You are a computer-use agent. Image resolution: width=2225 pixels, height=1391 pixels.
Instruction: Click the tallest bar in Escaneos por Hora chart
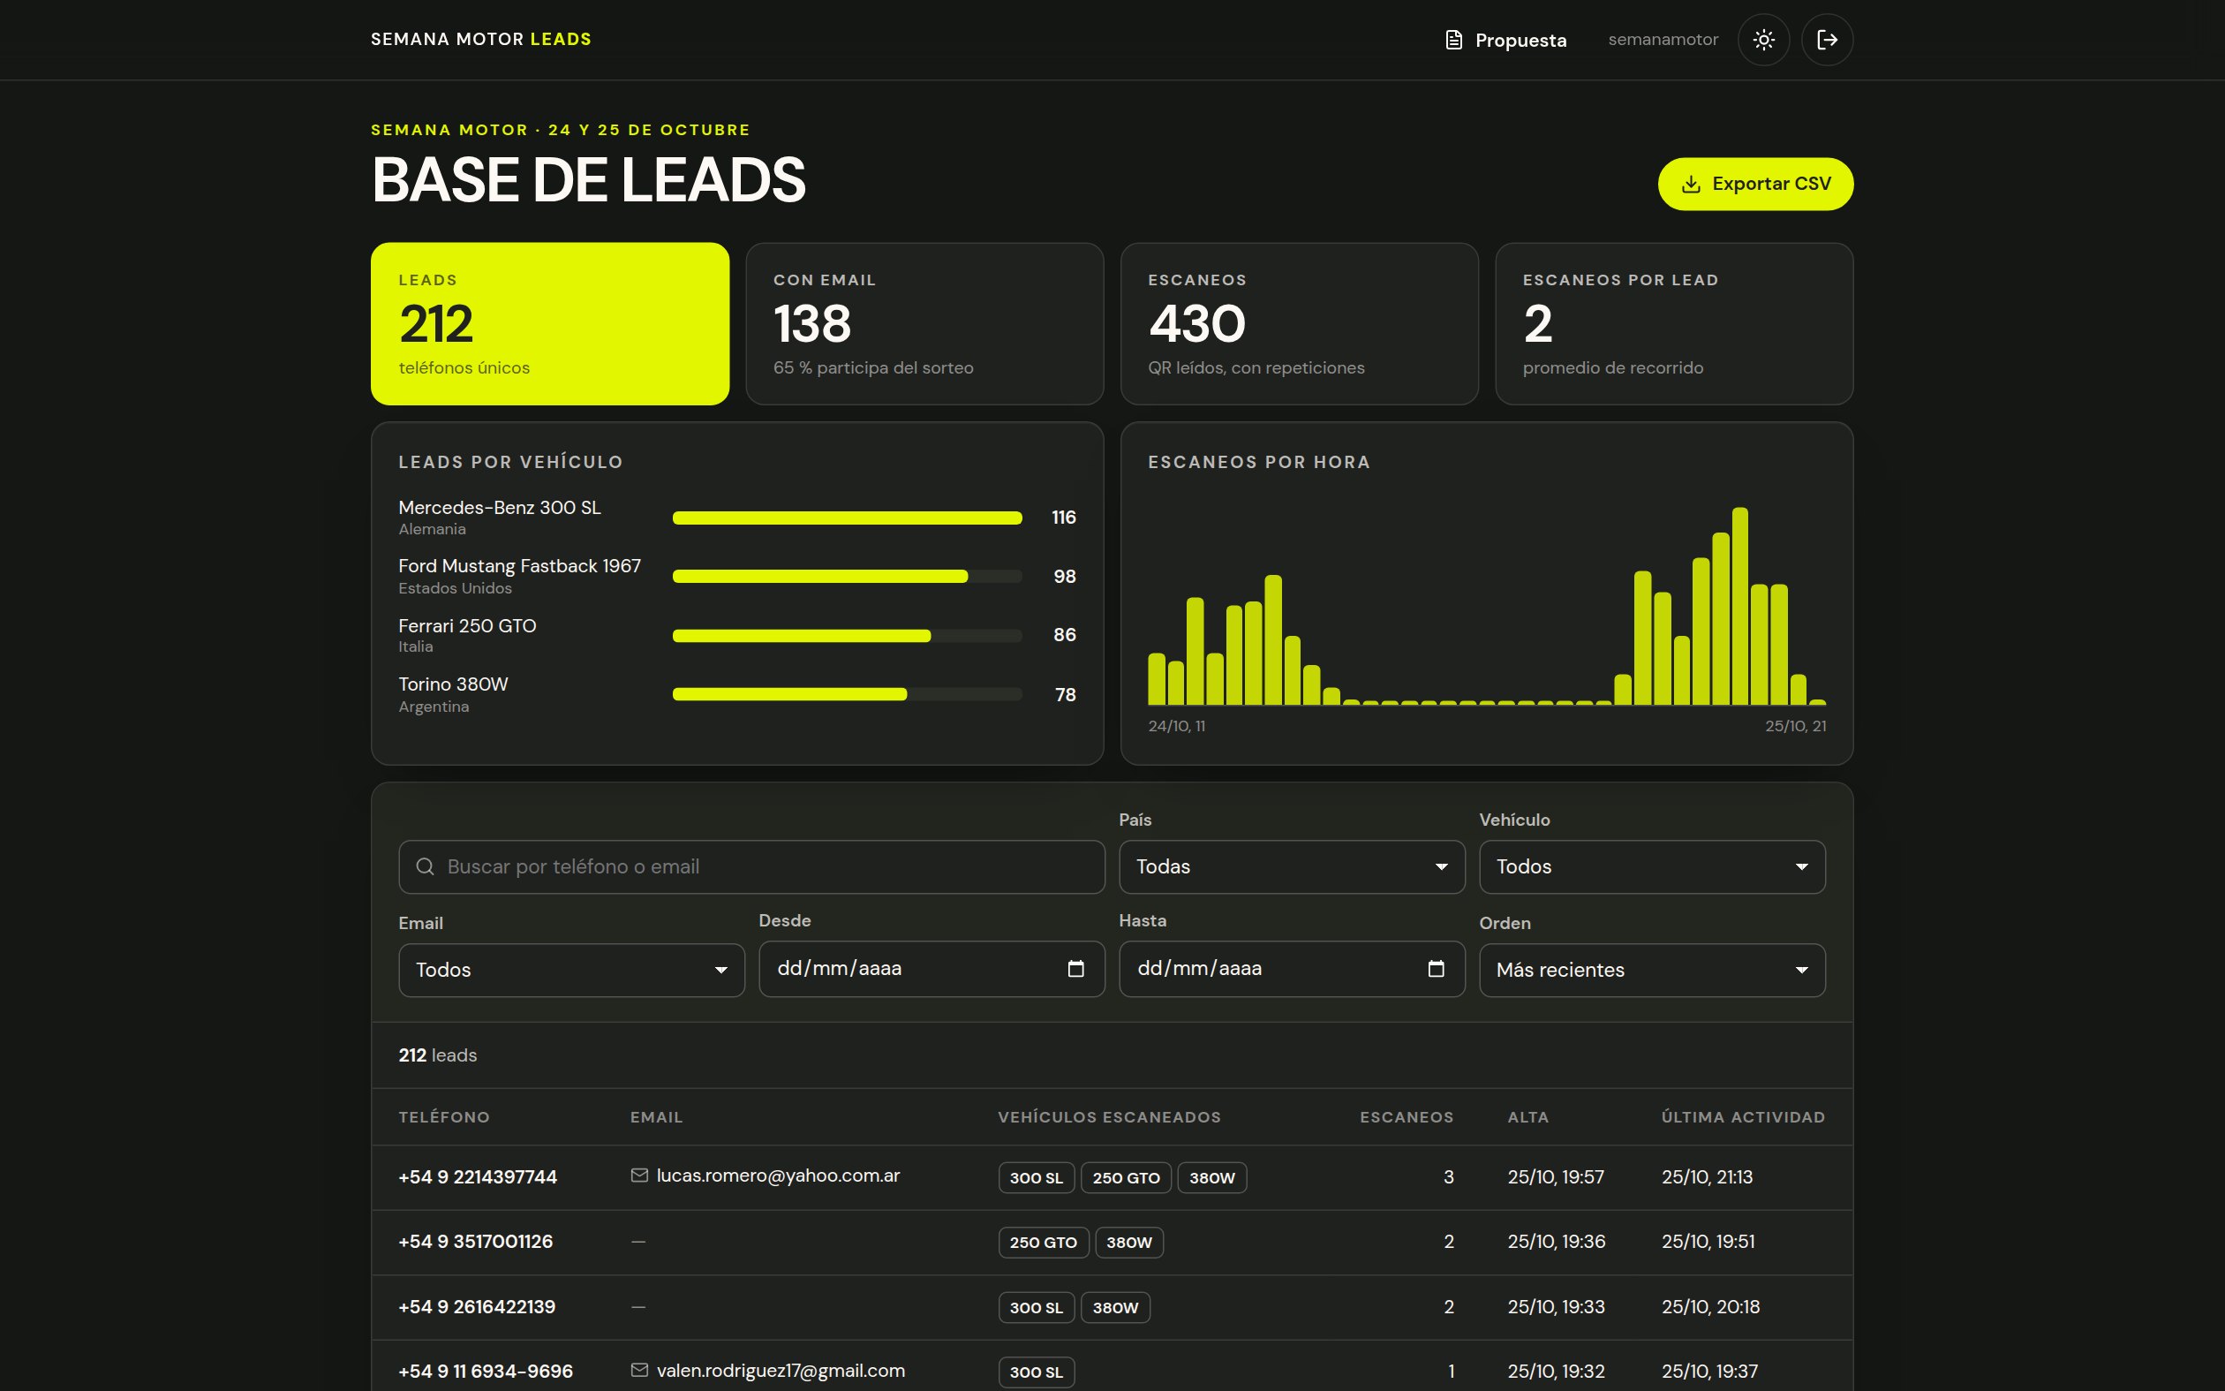pyautogui.click(x=1739, y=606)
